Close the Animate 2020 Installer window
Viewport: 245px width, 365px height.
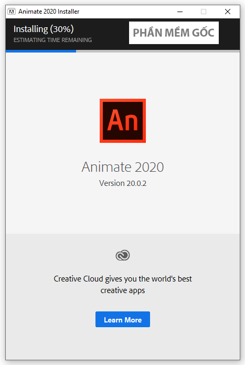(x=228, y=12)
